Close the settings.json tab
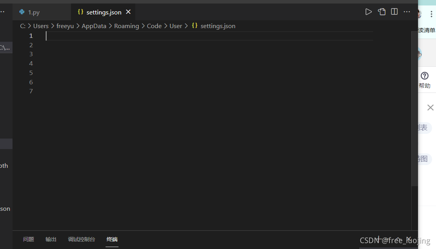Viewport: 436px width, 249px height. (128, 12)
